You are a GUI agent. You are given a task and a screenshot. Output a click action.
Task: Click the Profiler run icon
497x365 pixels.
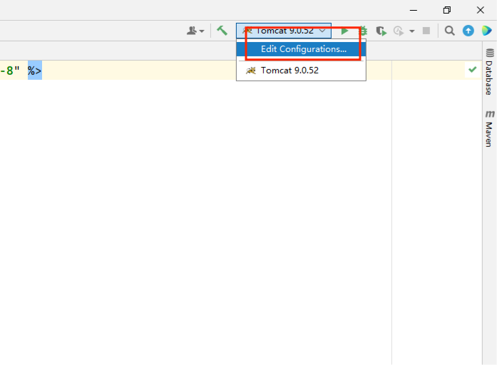(399, 31)
